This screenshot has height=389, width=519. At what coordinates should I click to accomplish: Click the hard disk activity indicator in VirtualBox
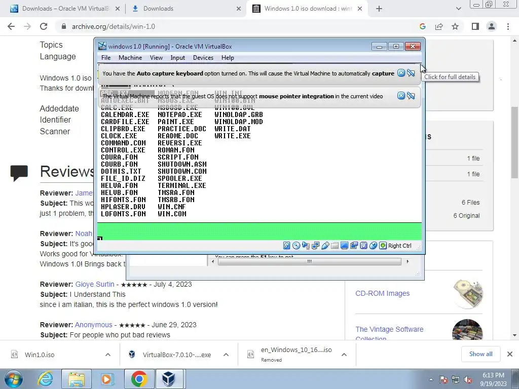287,246
